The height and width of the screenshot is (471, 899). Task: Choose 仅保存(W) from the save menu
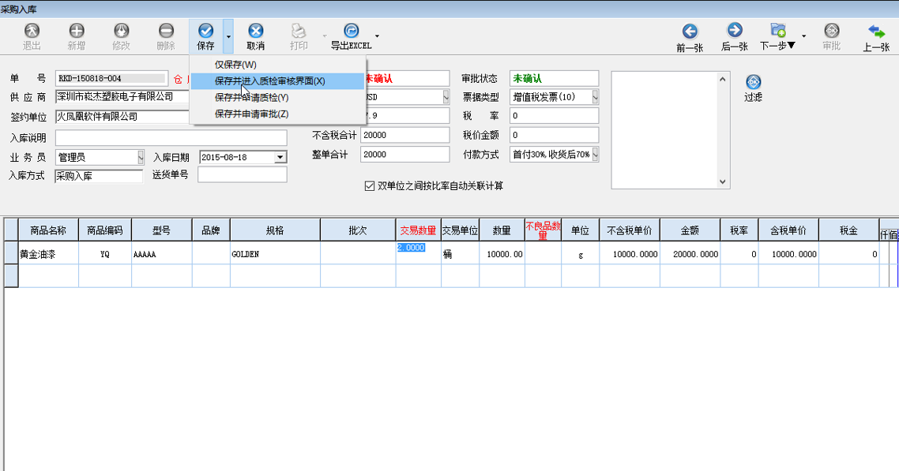pyautogui.click(x=277, y=65)
